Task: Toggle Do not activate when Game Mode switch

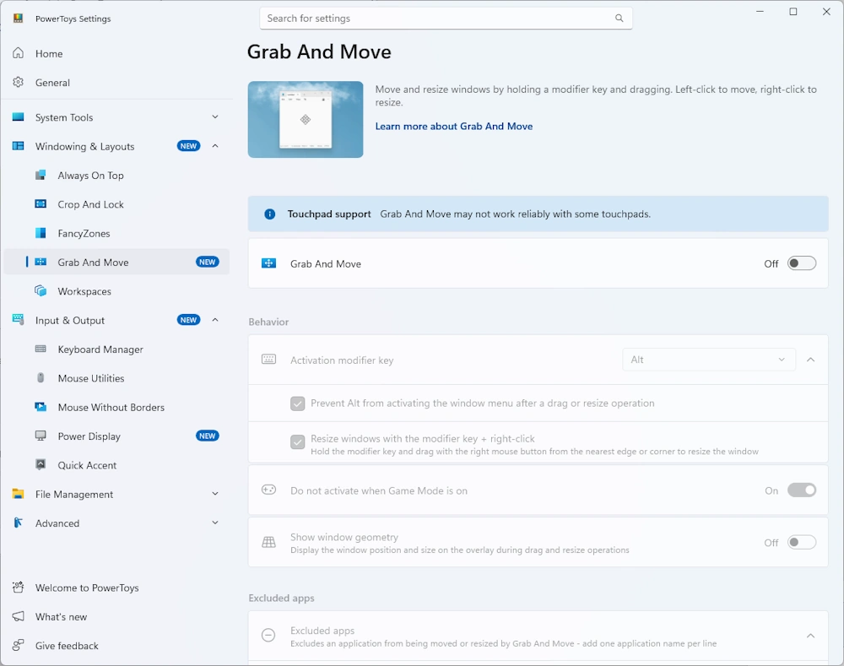Action: pos(801,490)
